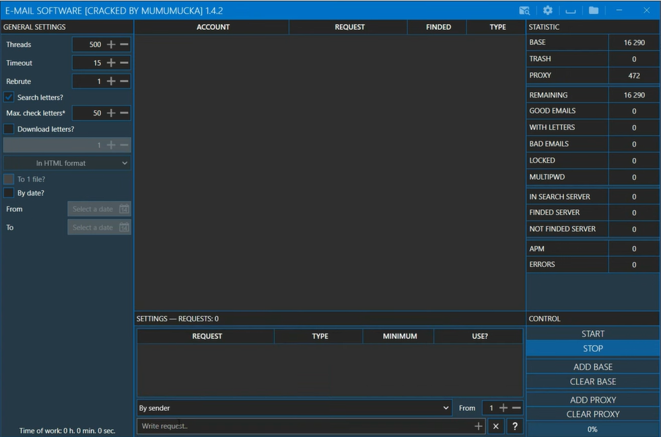661x437 pixels.
Task: Open the By sender dropdown
Action: click(294, 408)
